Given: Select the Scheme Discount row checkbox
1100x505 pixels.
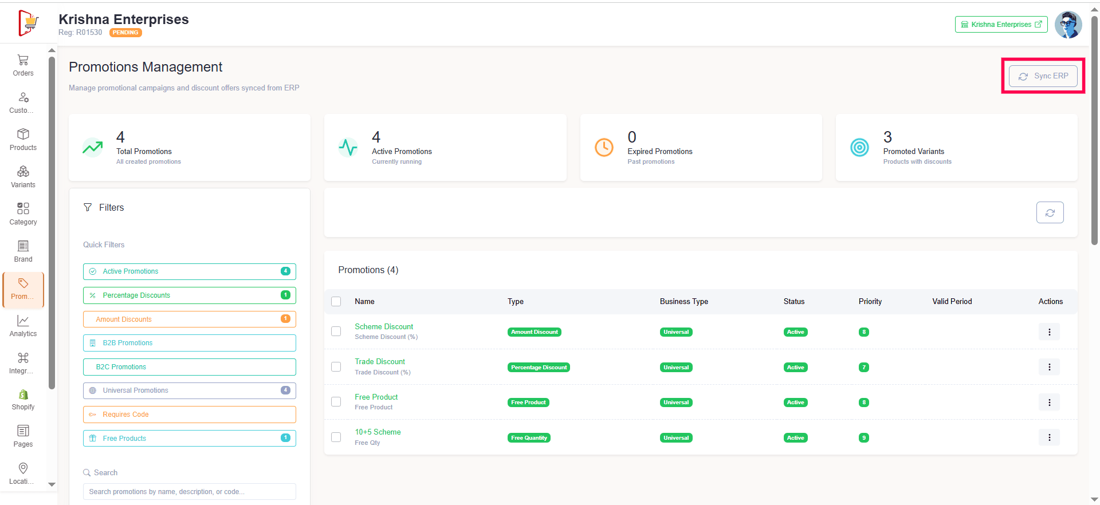Looking at the screenshot, I should pyautogui.click(x=336, y=332).
